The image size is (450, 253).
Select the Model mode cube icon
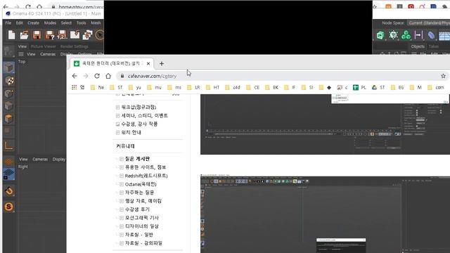point(9,67)
